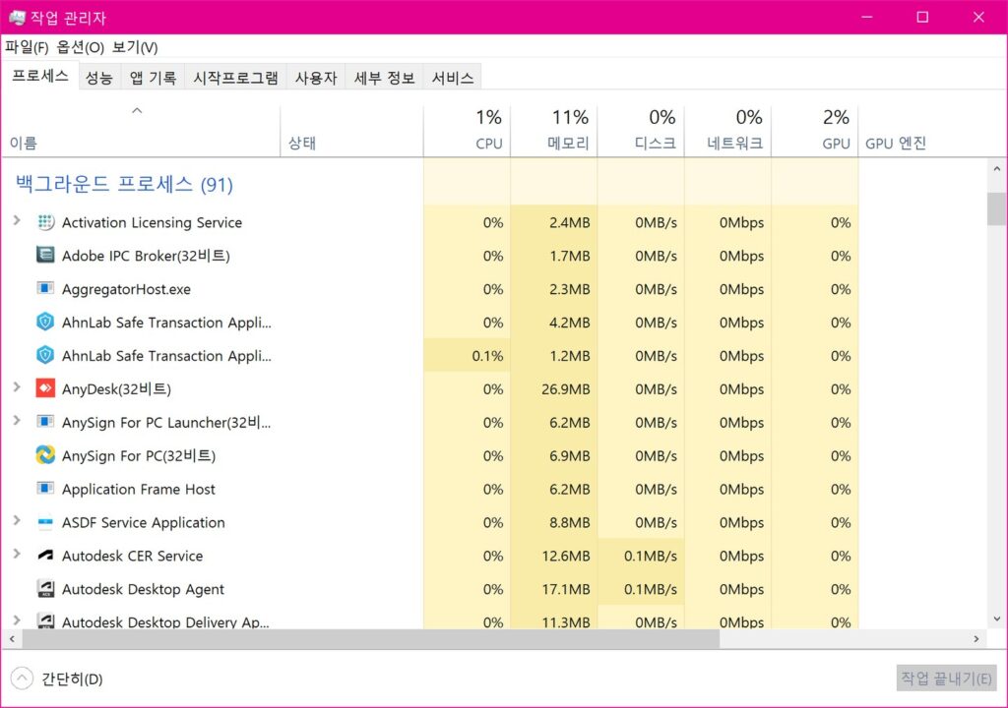Maximize the Task Manager window

pyautogui.click(x=921, y=18)
